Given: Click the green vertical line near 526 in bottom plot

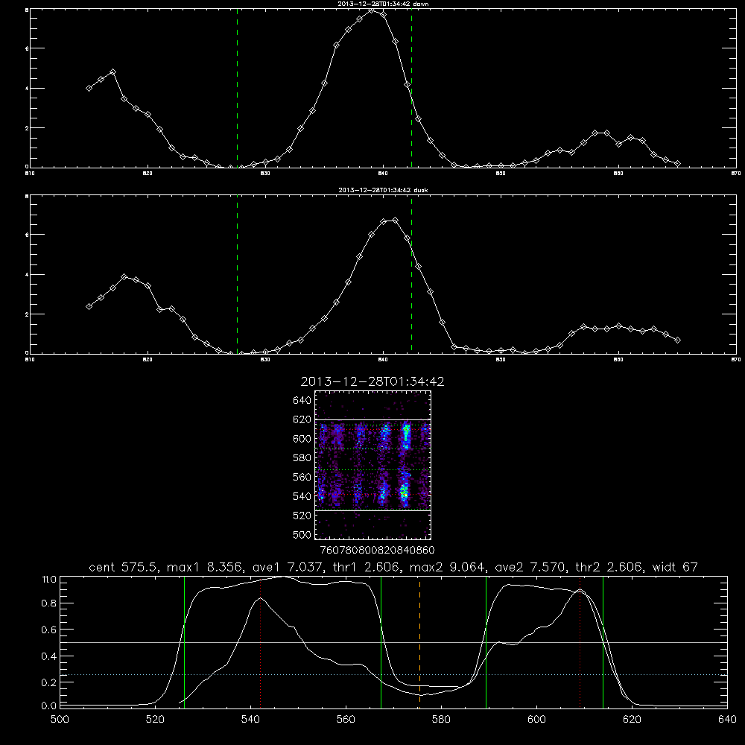Looking at the screenshot, I should click(184, 641).
